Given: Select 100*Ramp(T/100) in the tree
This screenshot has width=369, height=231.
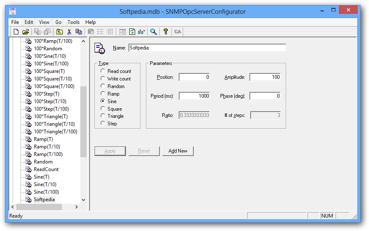Looking at the screenshot, I should tap(53, 41).
